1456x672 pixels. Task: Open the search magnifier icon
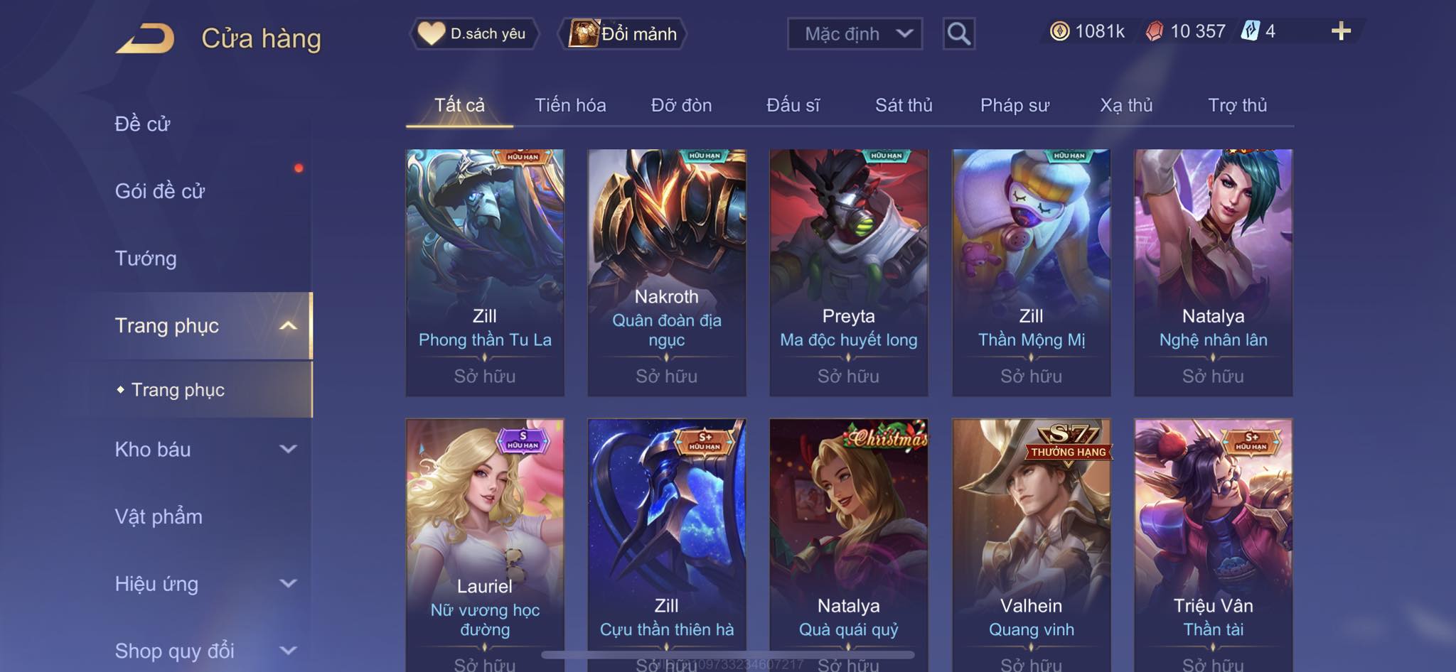(958, 33)
